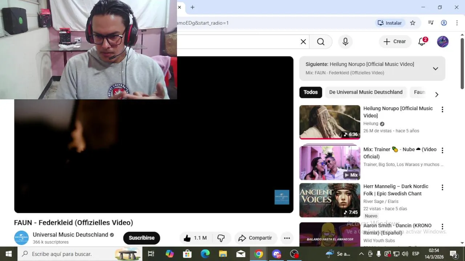Open YouTube notifications bell
Image resolution: width=465 pixels, height=261 pixels.
point(422,42)
